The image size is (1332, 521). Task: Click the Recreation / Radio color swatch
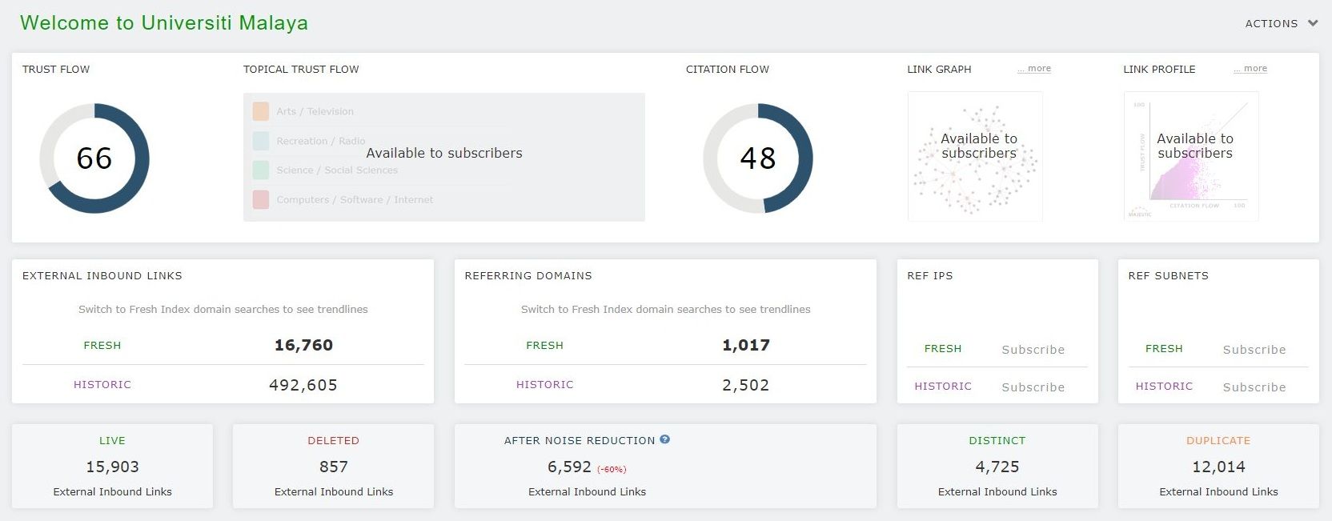(261, 141)
